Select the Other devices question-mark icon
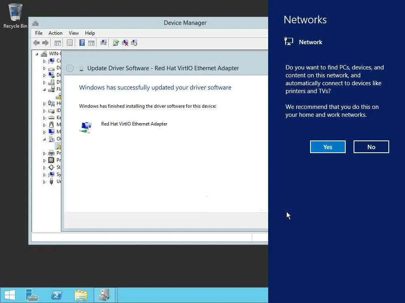This screenshot has width=405, height=303. (x=51, y=139)
